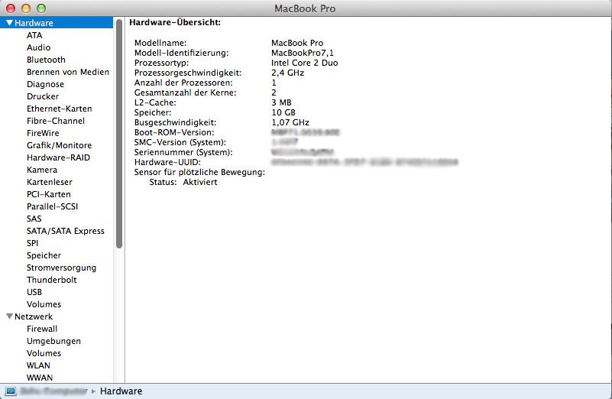
Task: Select Speicher in the sidebar
Action: click(44, 255)
